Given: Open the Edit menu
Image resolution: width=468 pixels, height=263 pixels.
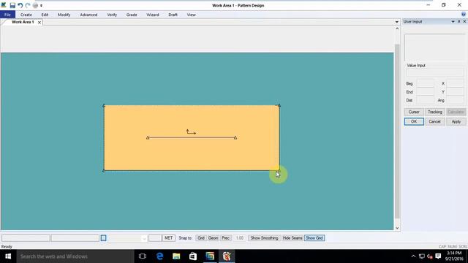Looking at the screenshot, I should coord(45,15).
